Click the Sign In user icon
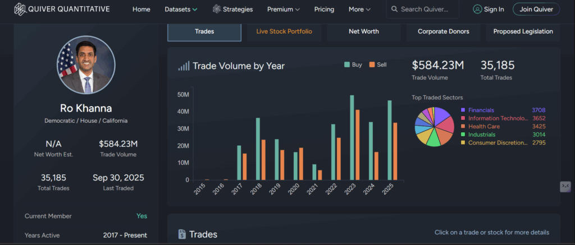575x245 pixels. pyautogui.click(x=477, y=9)
